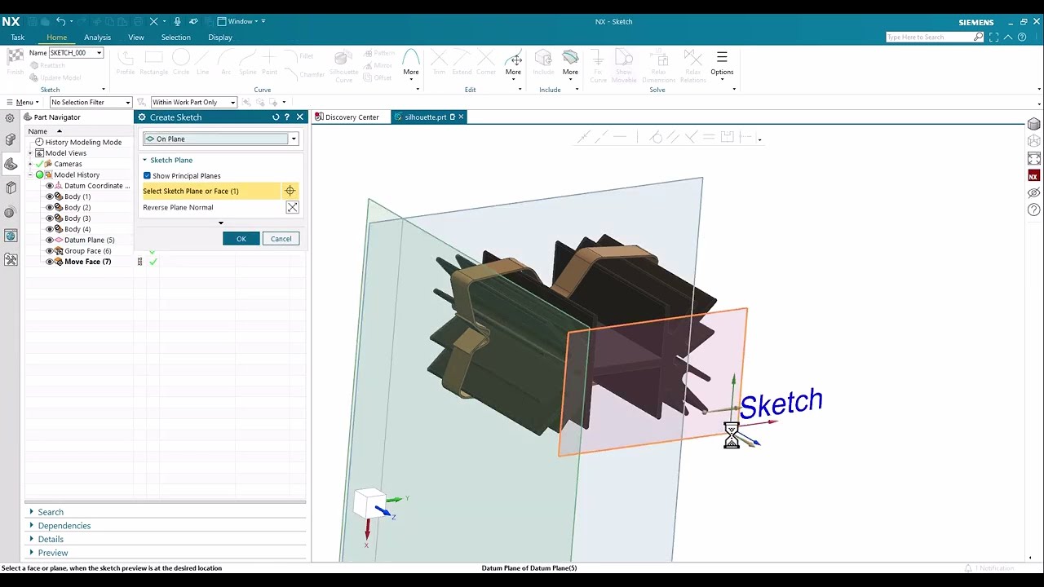
Task: Click the voice command microphone icon
Action: point(177,21)
